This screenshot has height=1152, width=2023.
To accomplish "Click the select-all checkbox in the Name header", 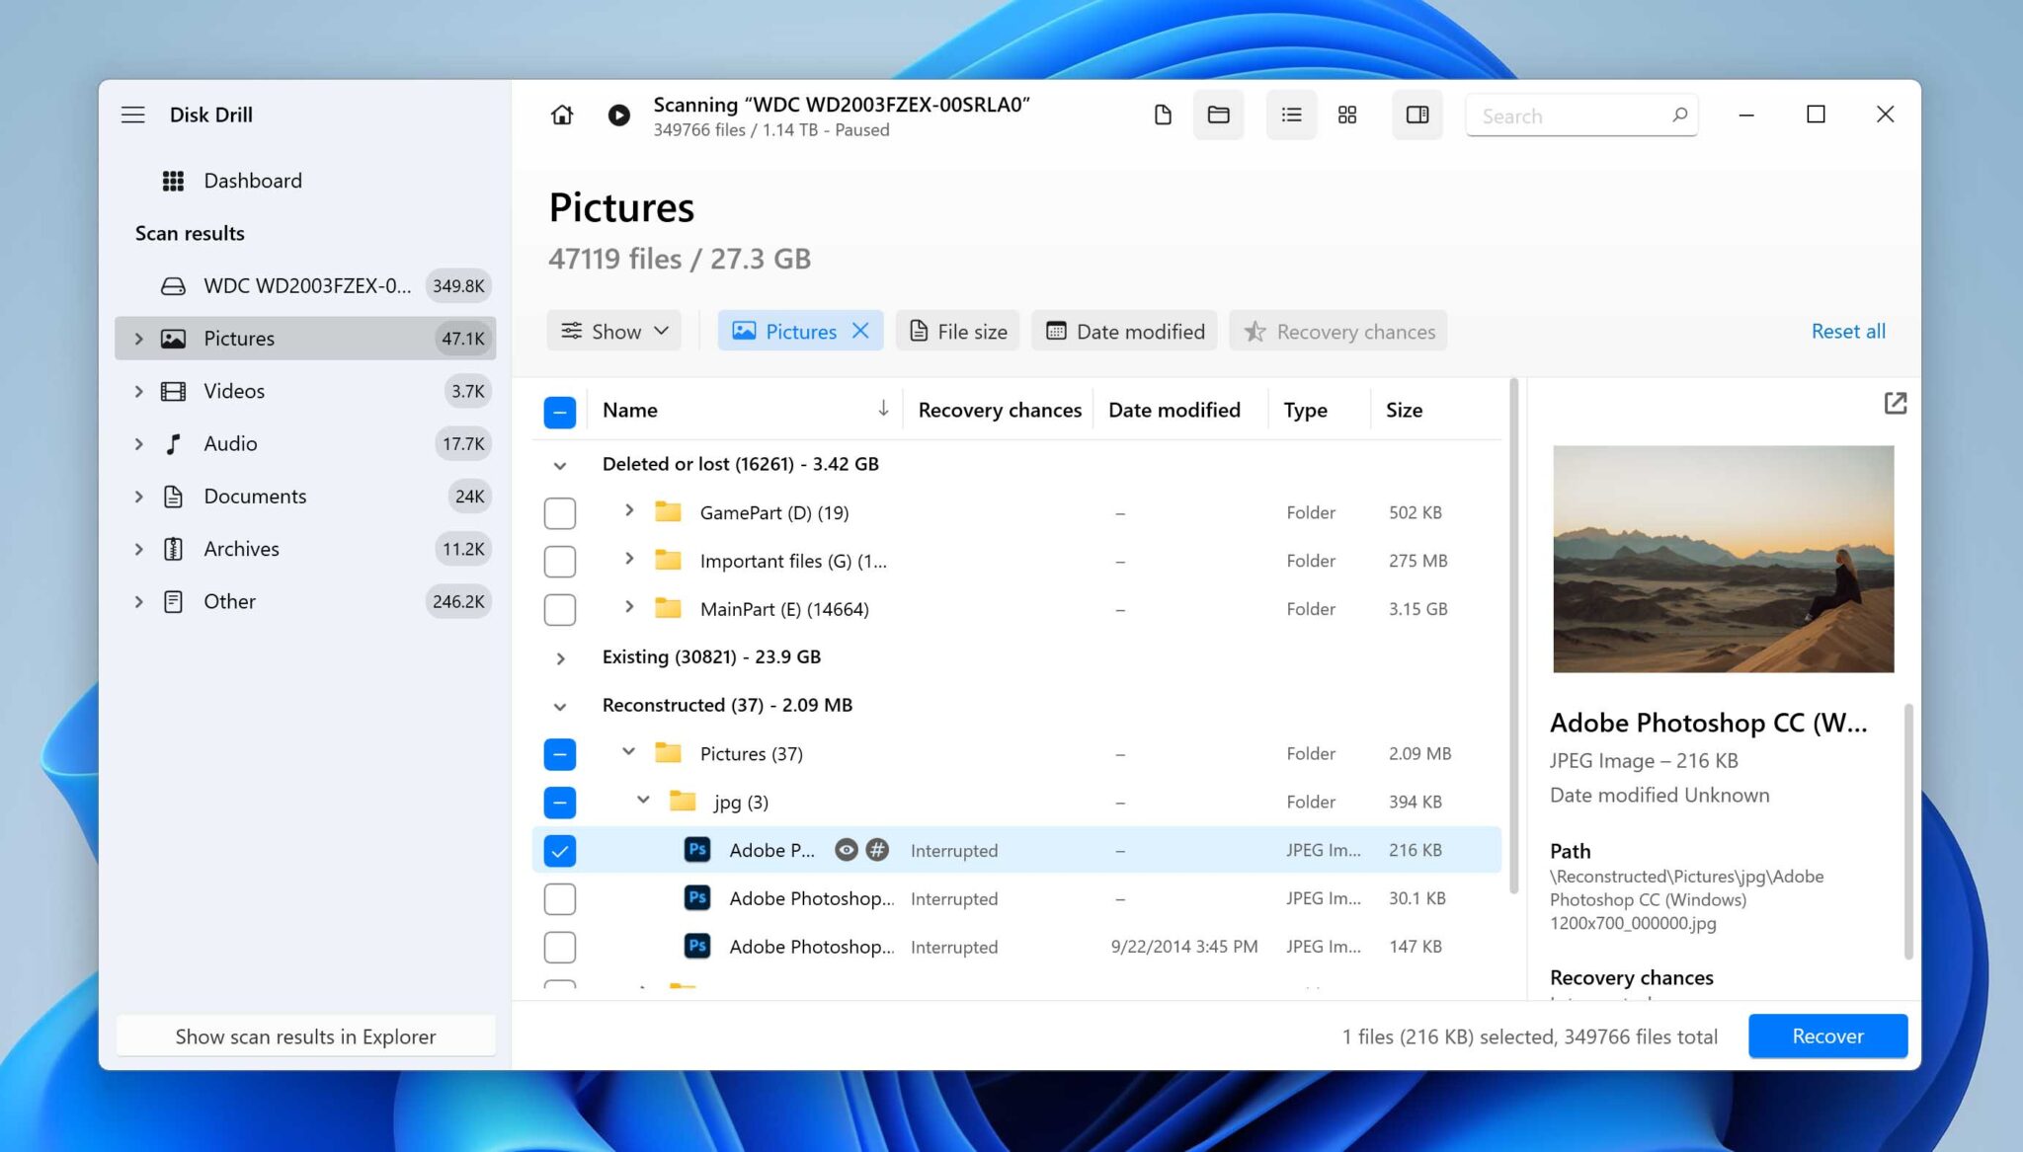I will pos(560,411).
